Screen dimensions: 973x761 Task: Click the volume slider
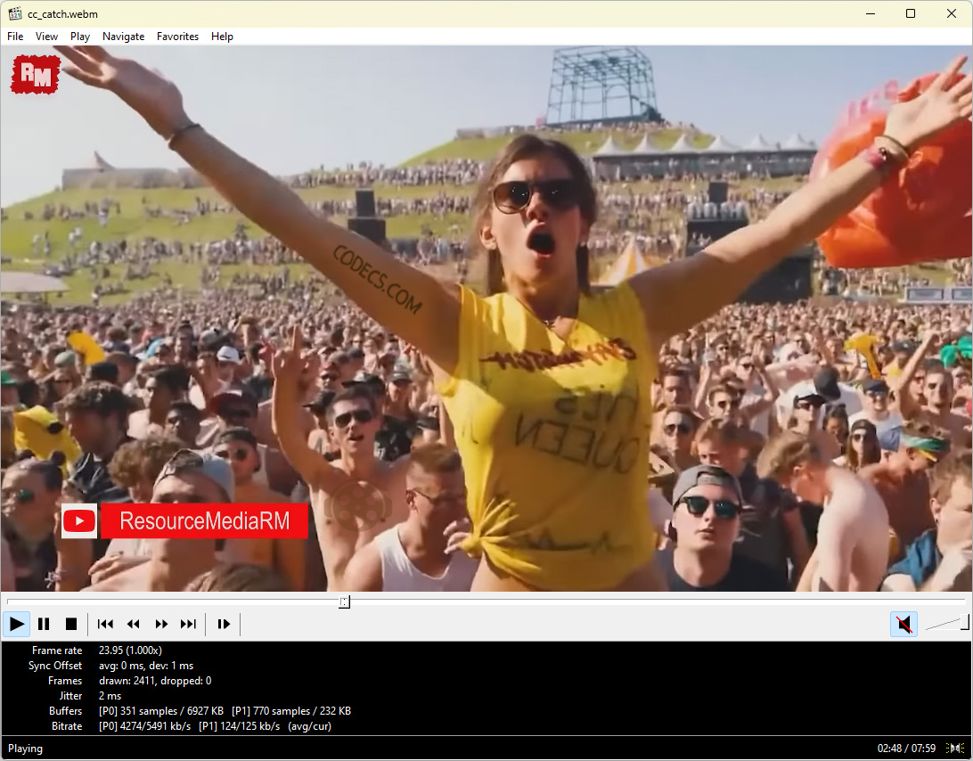pyautogui.click(x=946, y=624)
